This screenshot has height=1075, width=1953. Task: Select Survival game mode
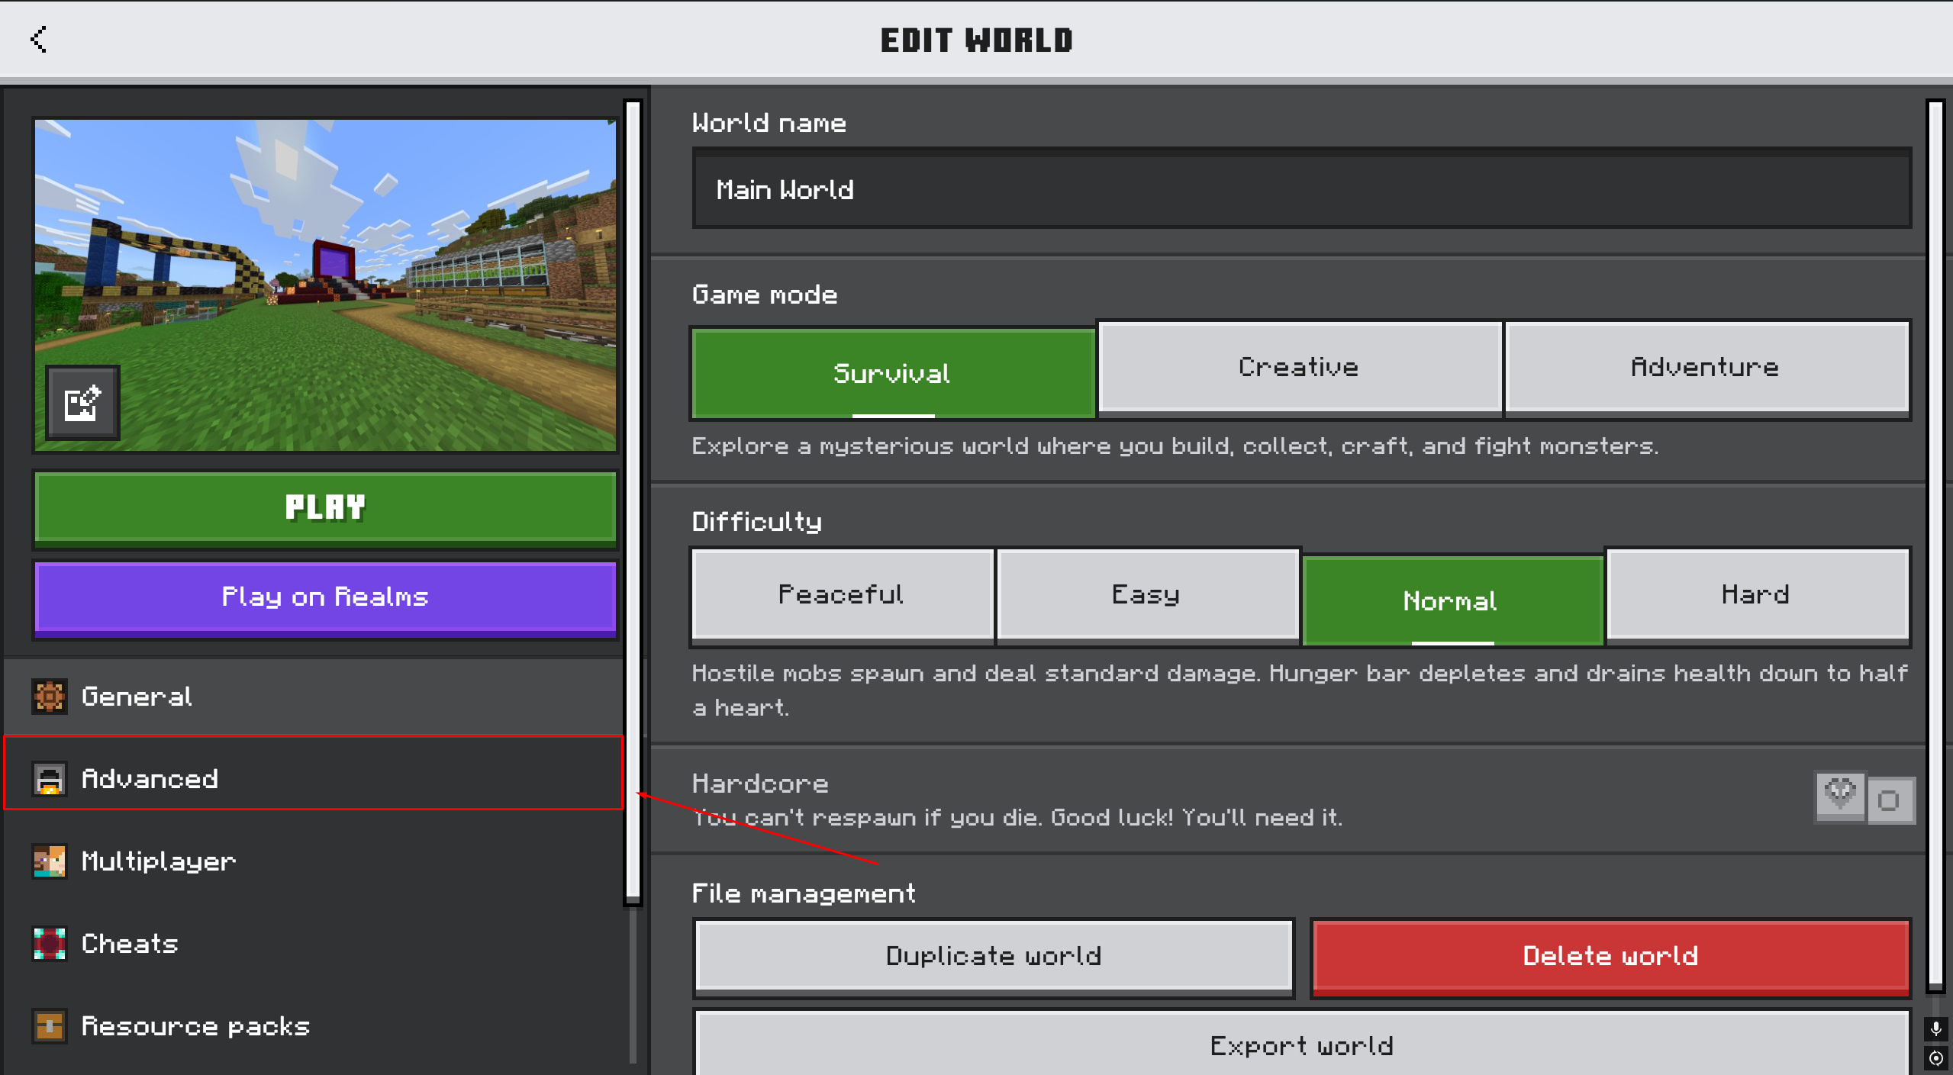[892, 373]
